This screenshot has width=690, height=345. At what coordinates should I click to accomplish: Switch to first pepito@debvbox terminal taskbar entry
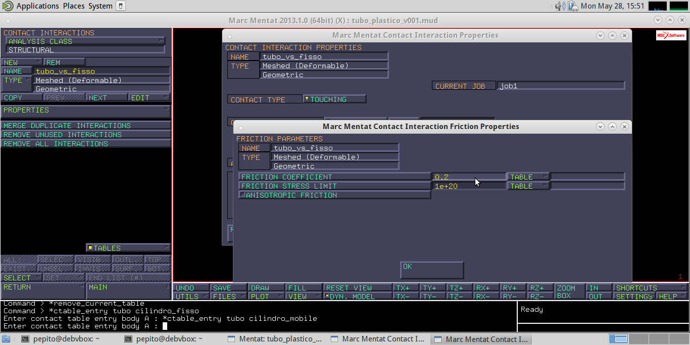tap(61, 339)
